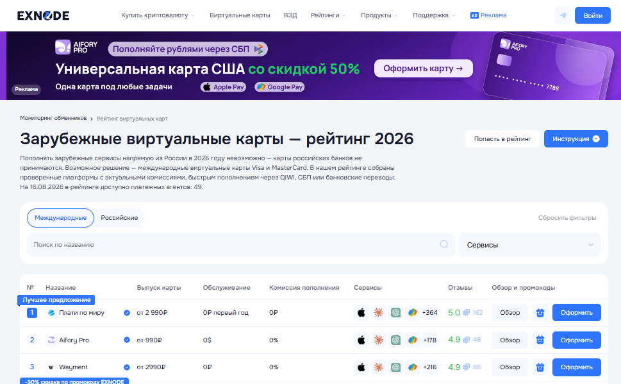Open the ВЭД menu item
Image resolution: width=621 pixels, height=384 pixels.
coord(290,15)
